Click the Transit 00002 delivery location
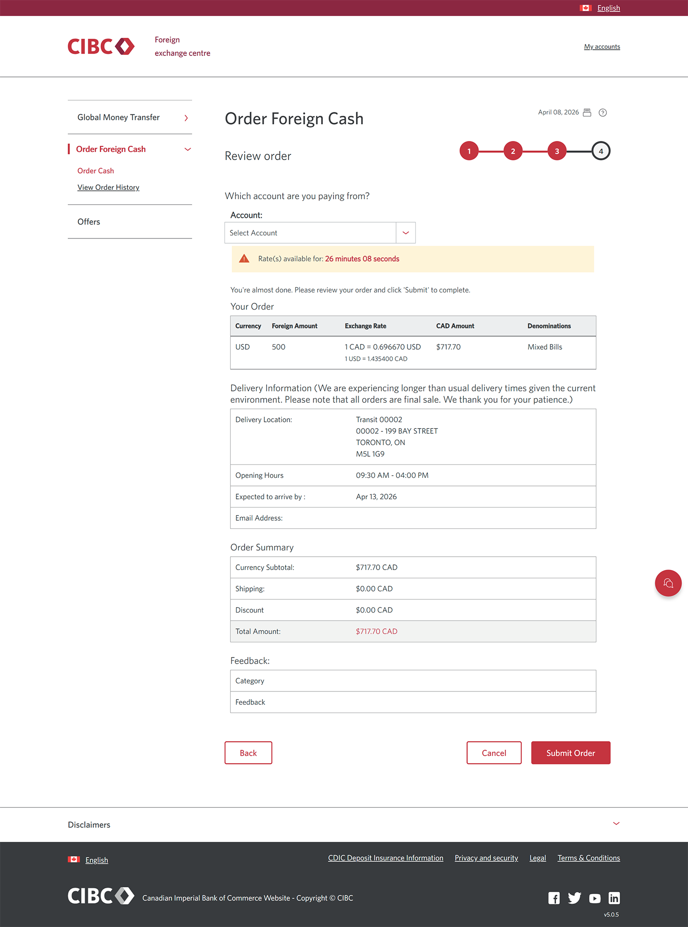 point(379,420)
